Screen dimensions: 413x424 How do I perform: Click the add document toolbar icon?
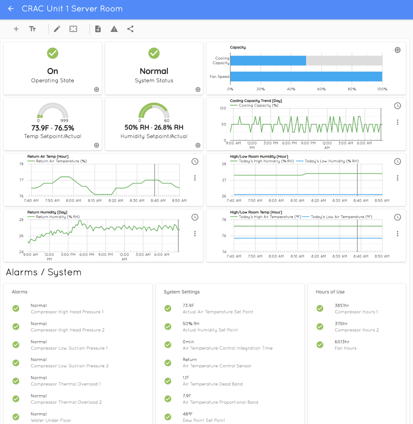pyautogui.click(x=98, y=29)
